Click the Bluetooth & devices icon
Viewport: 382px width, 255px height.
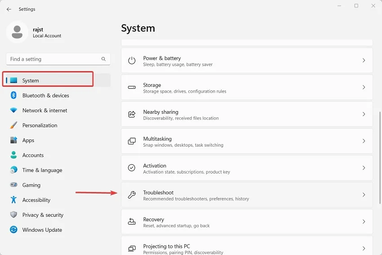point(13,95)
